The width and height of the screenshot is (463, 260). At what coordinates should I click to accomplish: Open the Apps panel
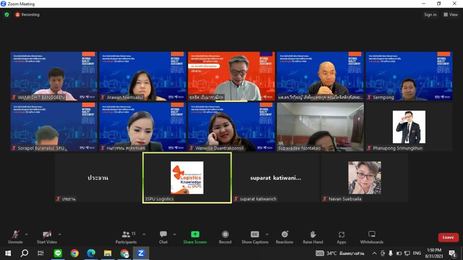pyautogui.click(x=341, y=237)
